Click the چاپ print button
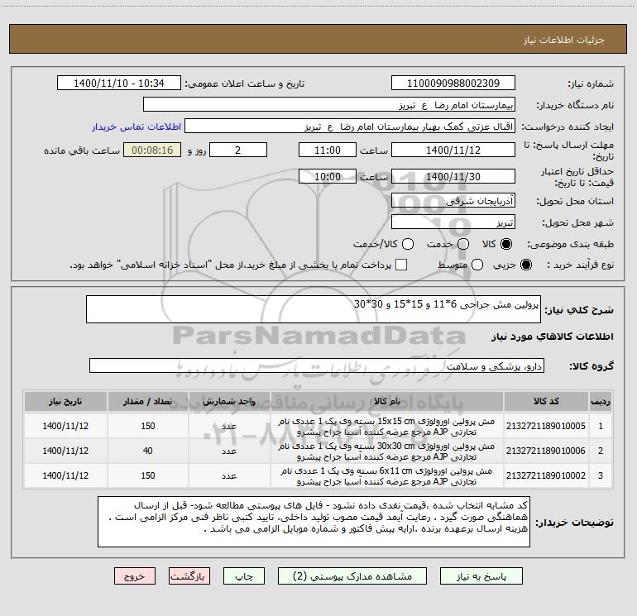The width and height of the screenshot is (637, 616). click(244, 576)
